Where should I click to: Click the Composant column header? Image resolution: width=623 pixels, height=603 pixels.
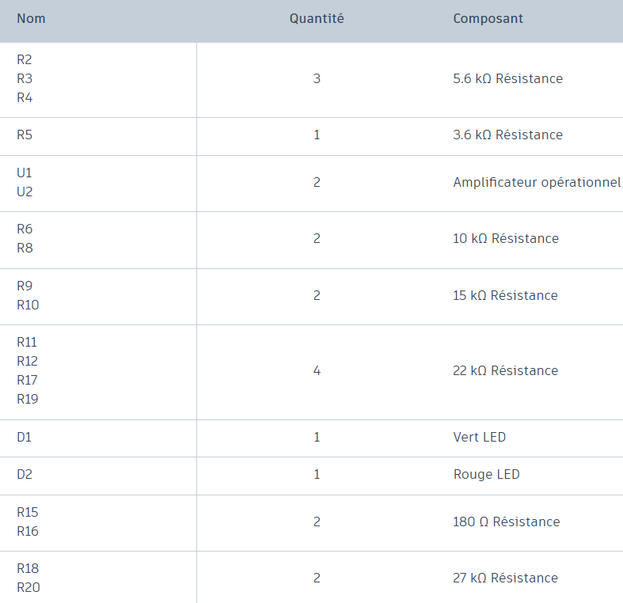488,18
